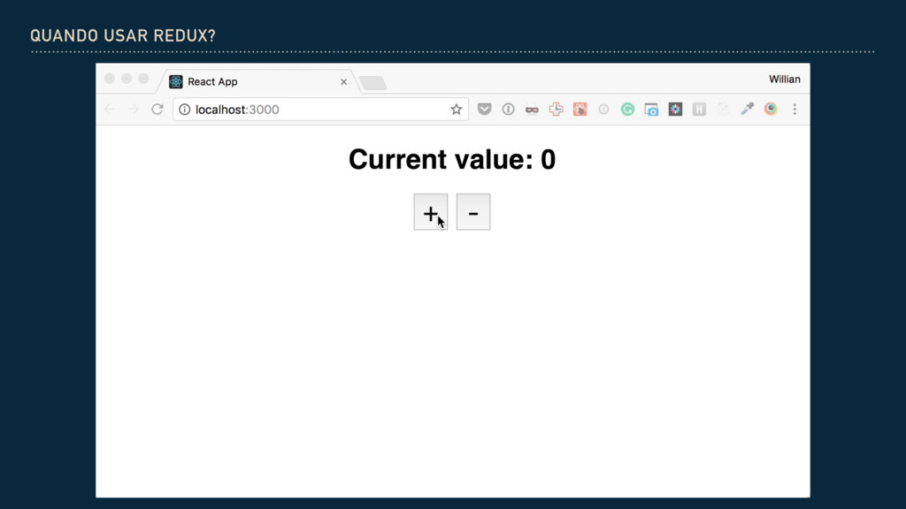Open the Pocket extension
Image resolution: width=906 pixels, height=509 pixels.
click(x=484, y=109)
